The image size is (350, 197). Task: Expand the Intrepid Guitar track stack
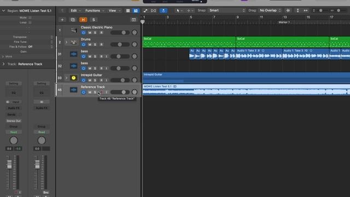click(x=66, y=78)
